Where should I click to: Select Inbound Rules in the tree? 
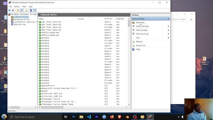[x=21, y=17]
